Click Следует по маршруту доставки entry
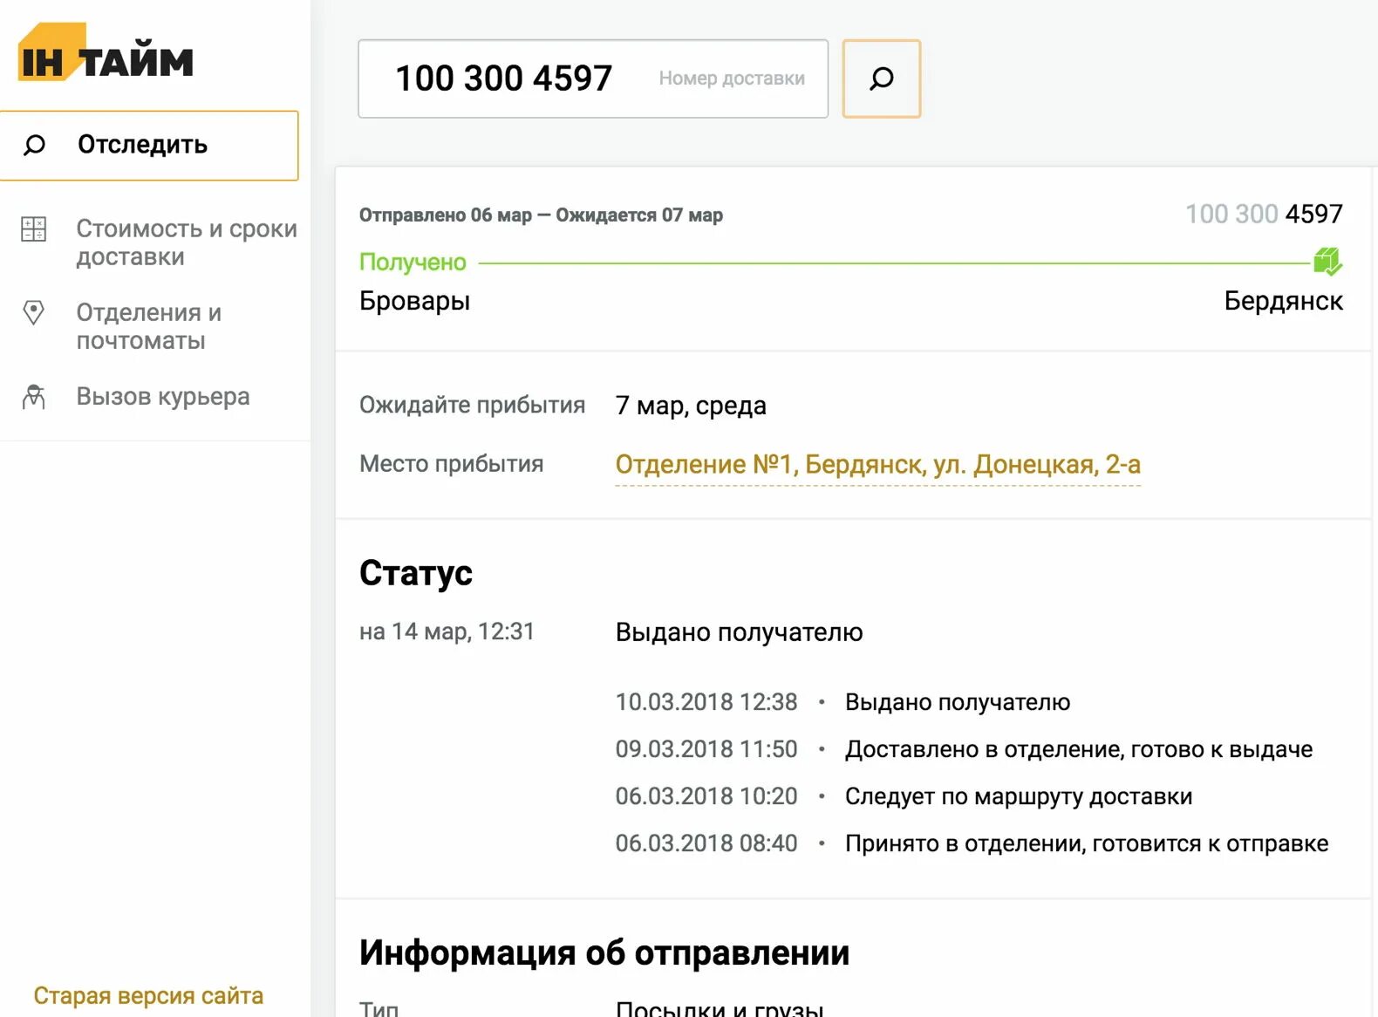This screenshot has width=1378, height=1017. pyautogui.click(x=1019, y=797)
